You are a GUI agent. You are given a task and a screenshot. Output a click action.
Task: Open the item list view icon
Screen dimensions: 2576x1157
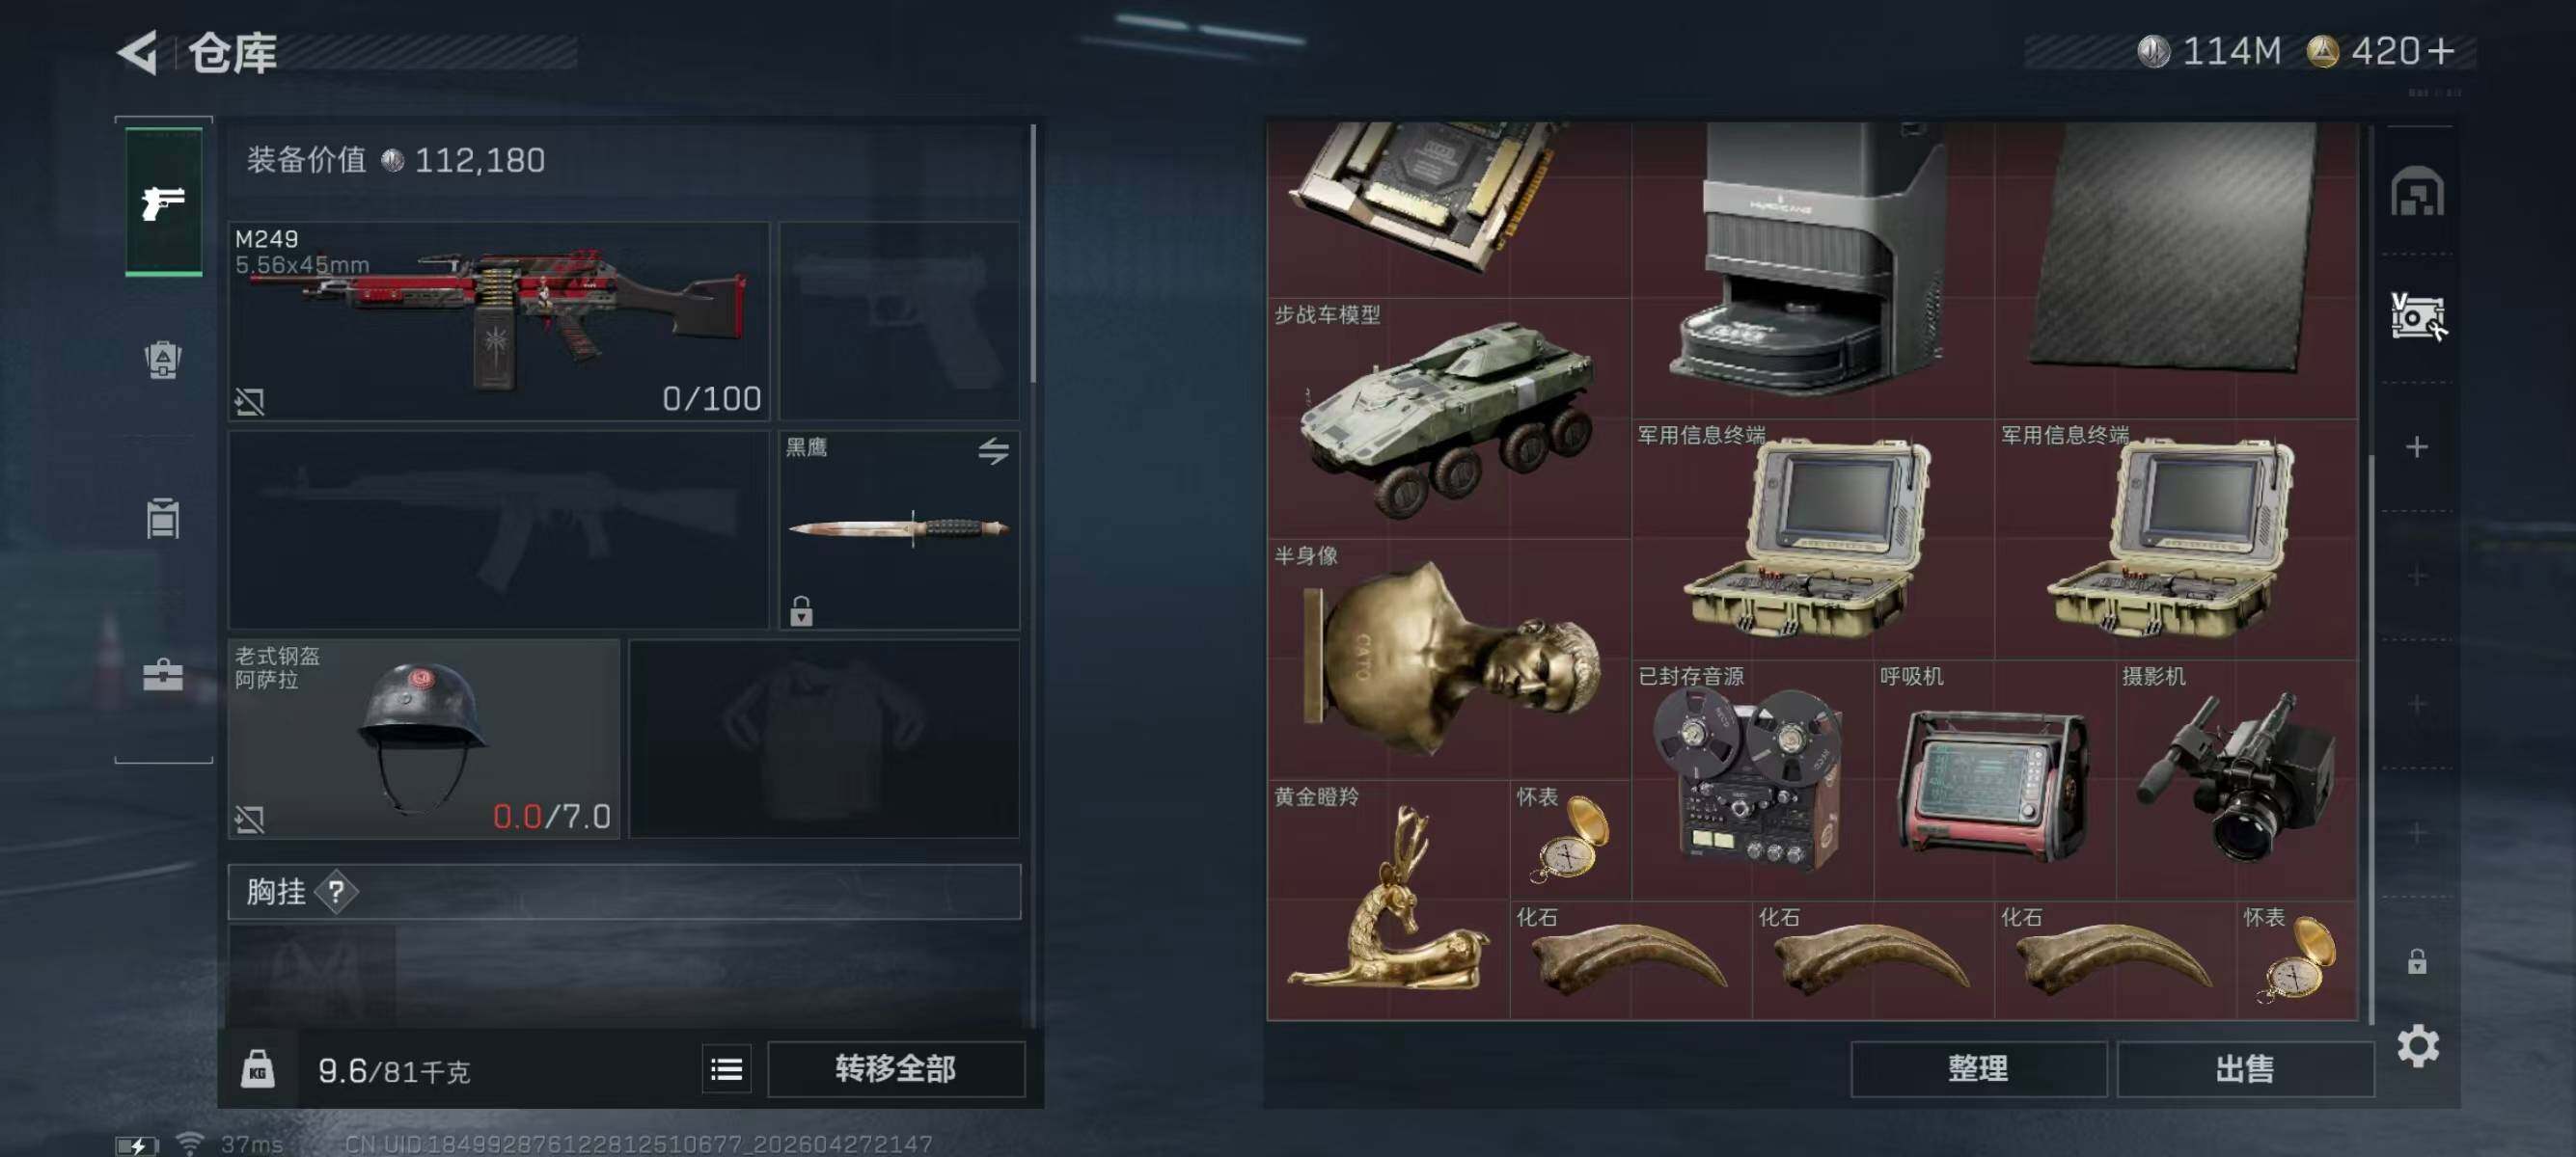tap(727, 1070)
